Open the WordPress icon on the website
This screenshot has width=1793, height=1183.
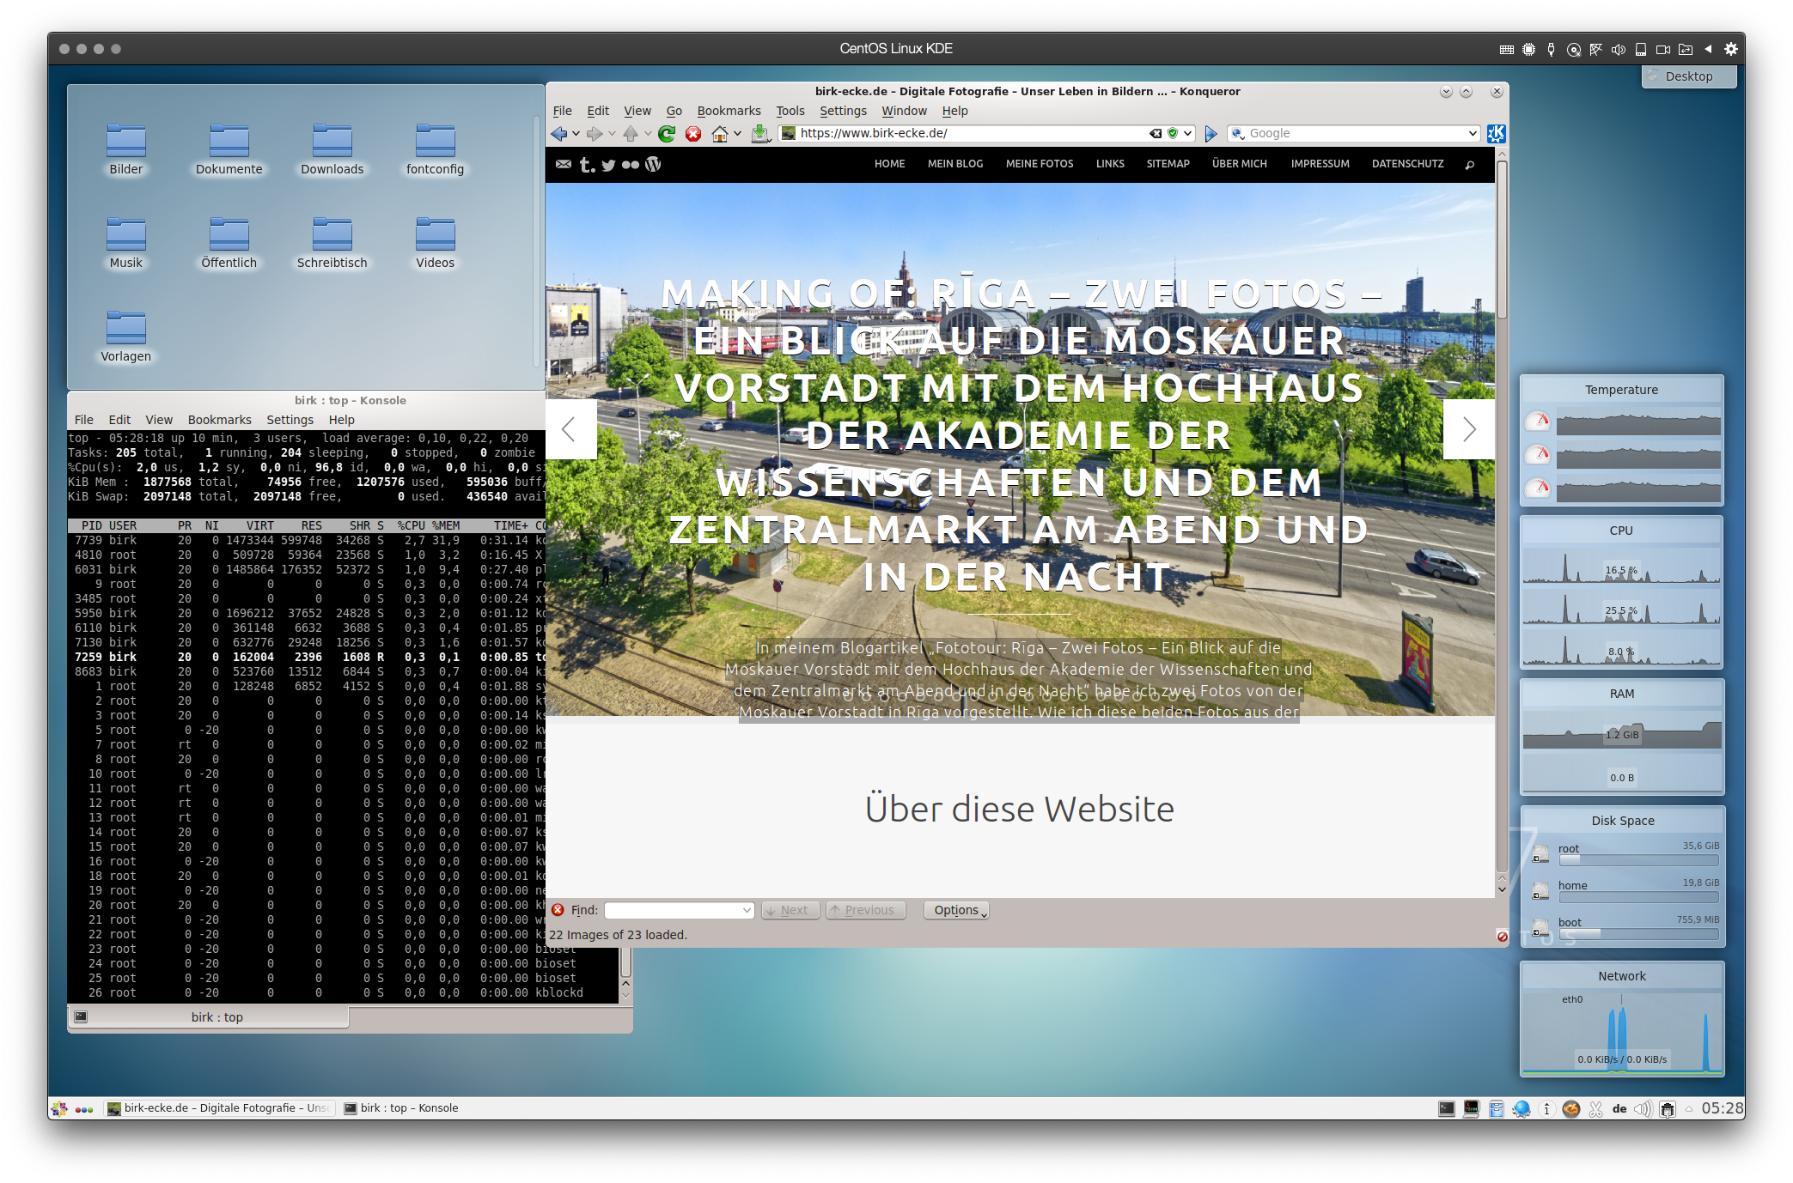pyautogui.click(x=653, y=164)
